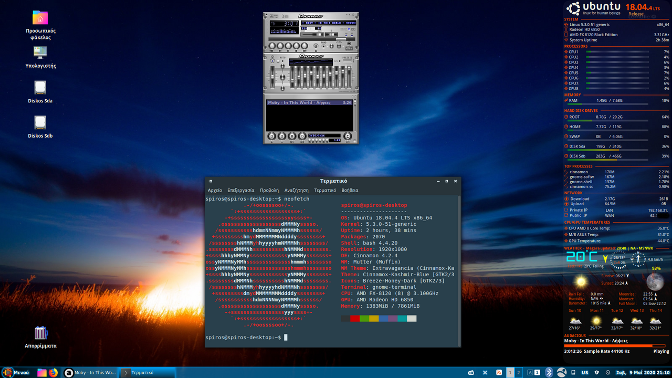
Task: Click the eject button in Pioneer player
Action: 316,46
